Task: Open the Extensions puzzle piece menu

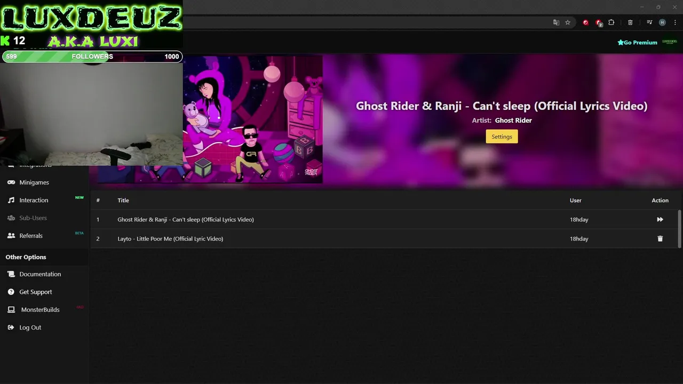Action: 611,22
